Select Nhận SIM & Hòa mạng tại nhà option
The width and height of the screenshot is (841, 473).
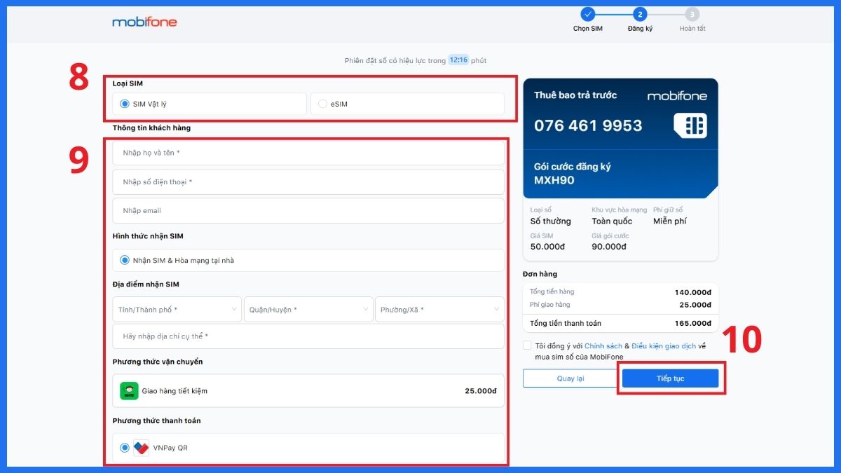tap(123, 260)
